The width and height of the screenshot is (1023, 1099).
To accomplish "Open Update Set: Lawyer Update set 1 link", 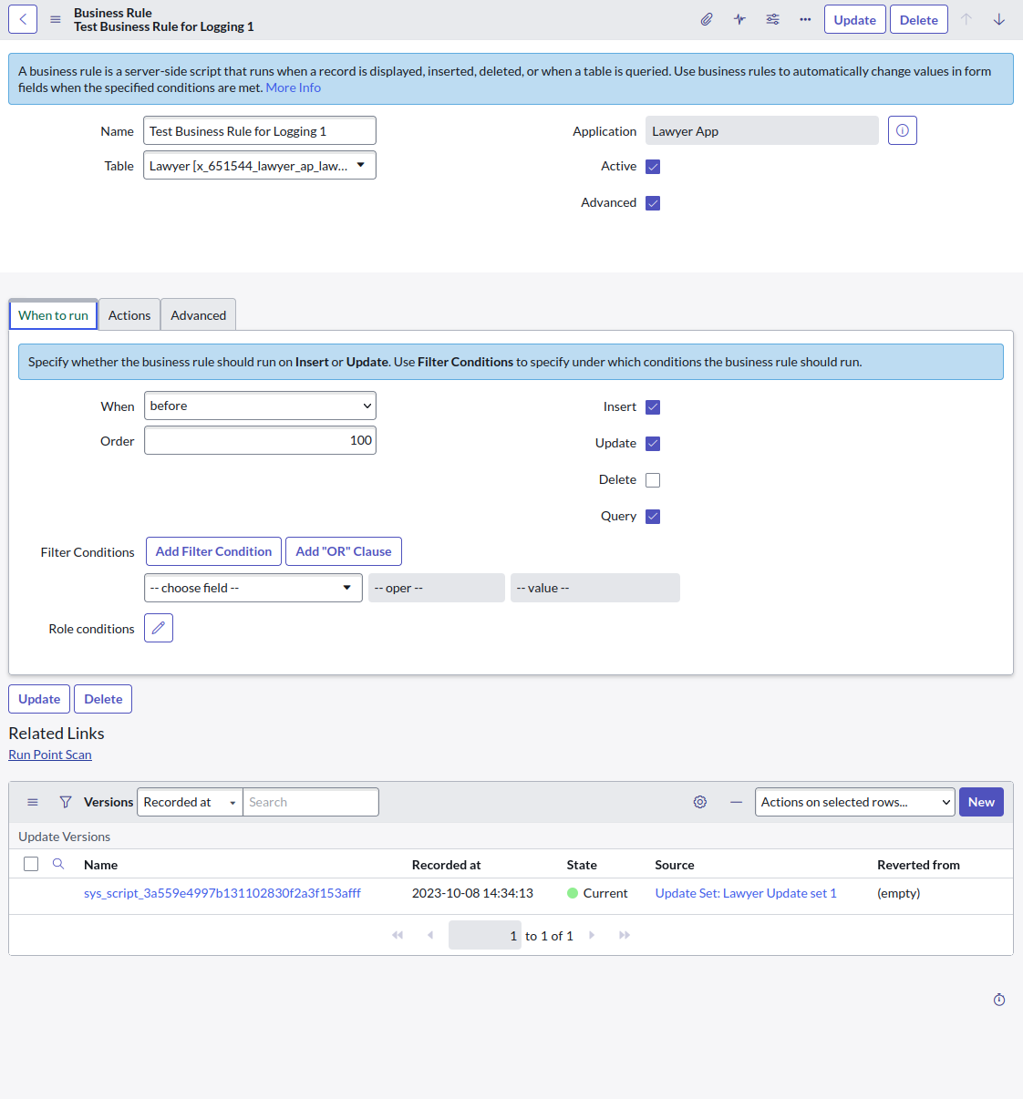I will pyautogui.click(x=746, y=893).
